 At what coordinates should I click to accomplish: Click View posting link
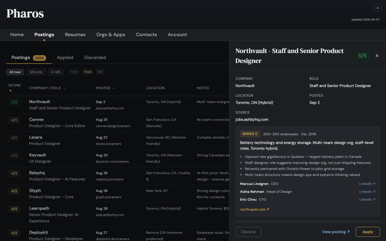pyautogui.click(x=336, y=232)
